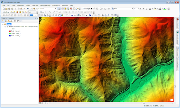Viewport: 180px width, 108px height.
Task: Click the Fixed Zoom In icon
Action: 65,15
